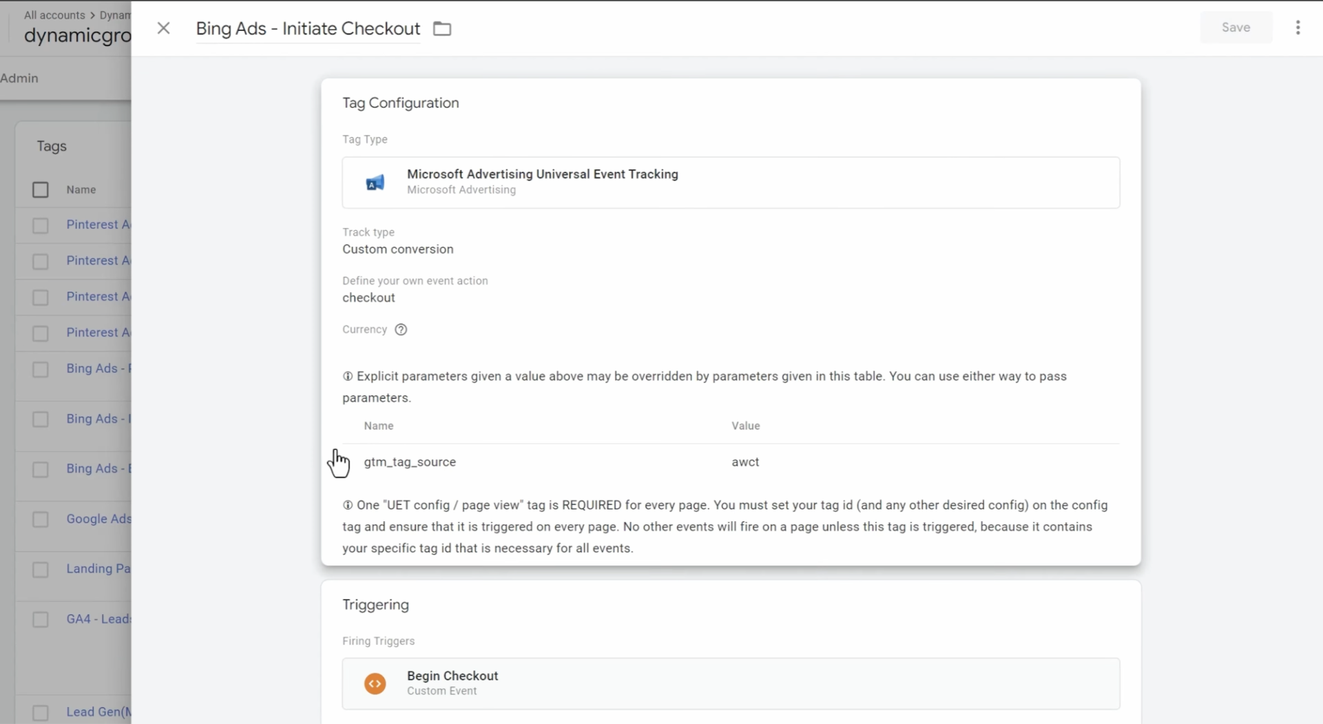Open the Microsoft Advertising Universal Event Tracking tag type
This screenshot has width=1323, height=724.
731,182
